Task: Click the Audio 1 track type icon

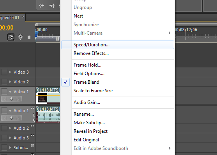Action: [32, 108]
